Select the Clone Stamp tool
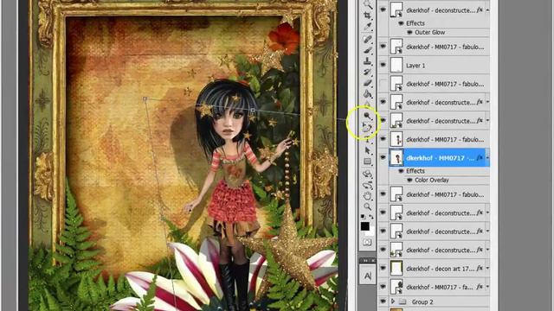This screenshot has height=311, width=554. point(367,61)
